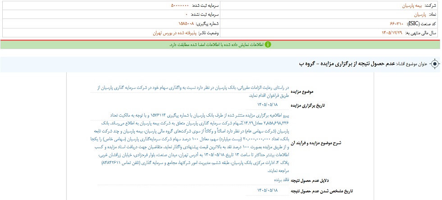
Task: Click the field label 'تاریخ برگزاری مزایده'
Action: tap(308, 105)
